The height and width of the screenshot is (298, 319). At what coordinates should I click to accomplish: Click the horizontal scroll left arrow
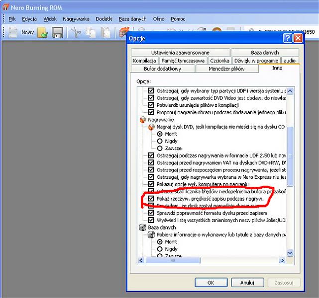141,260
